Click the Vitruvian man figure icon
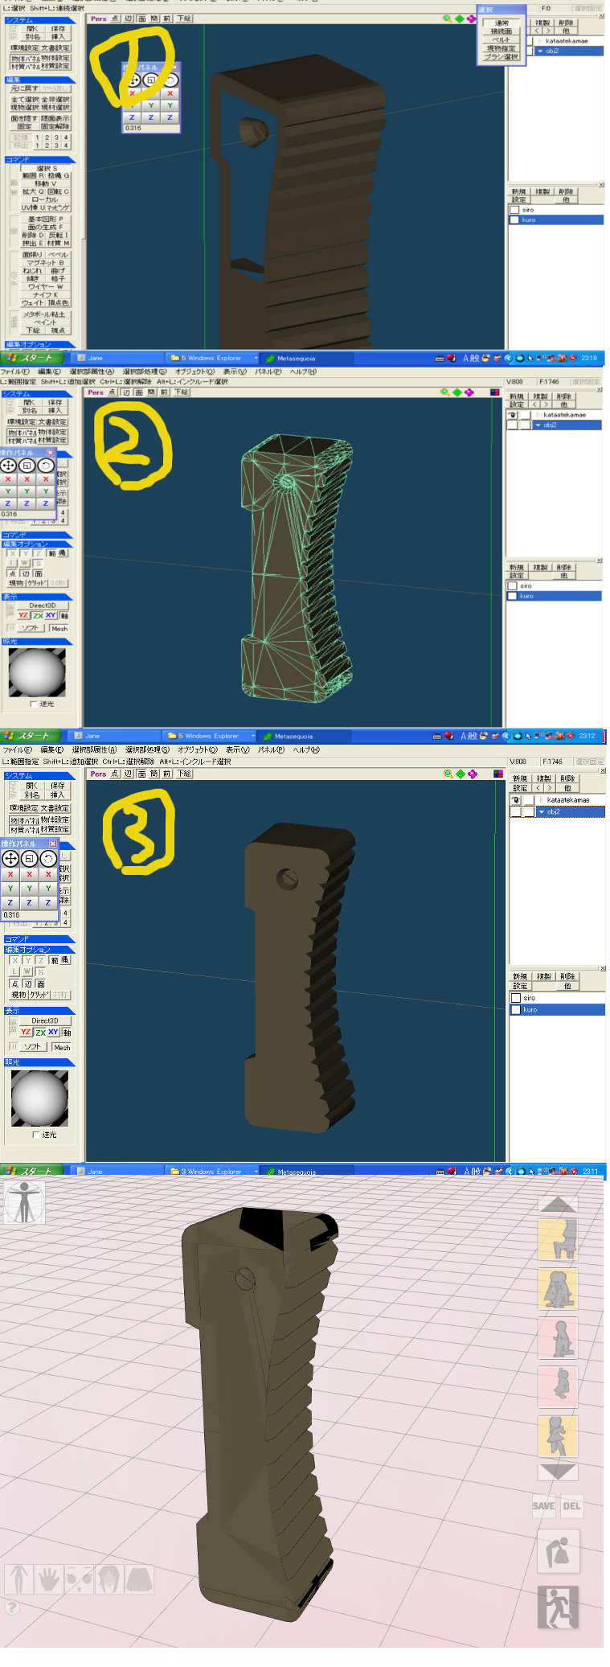610x1667 pixels. (23, 1202)
